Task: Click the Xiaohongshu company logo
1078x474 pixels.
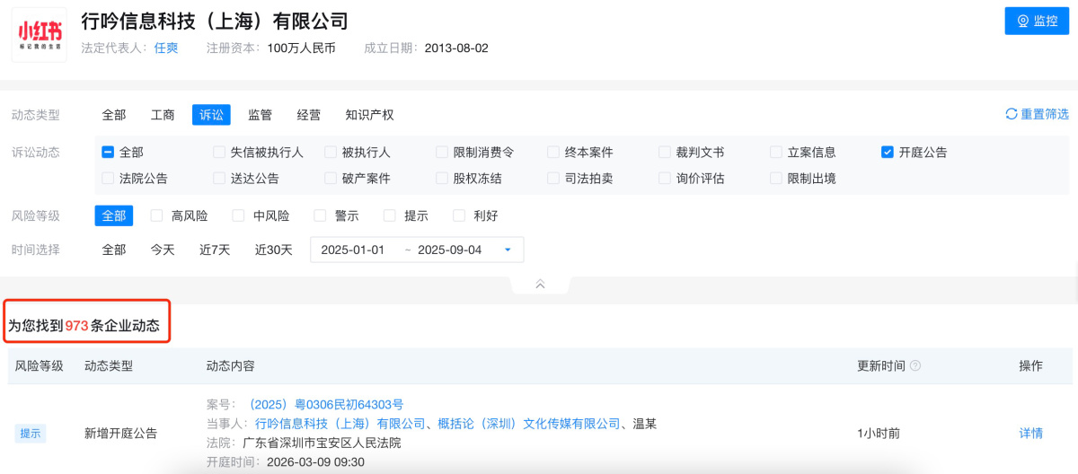Action: [39, 34]
